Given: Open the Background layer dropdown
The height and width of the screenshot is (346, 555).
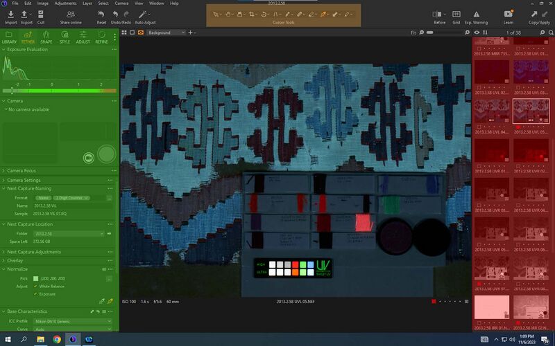Looking at the screenshot, I should pos(166,33).
